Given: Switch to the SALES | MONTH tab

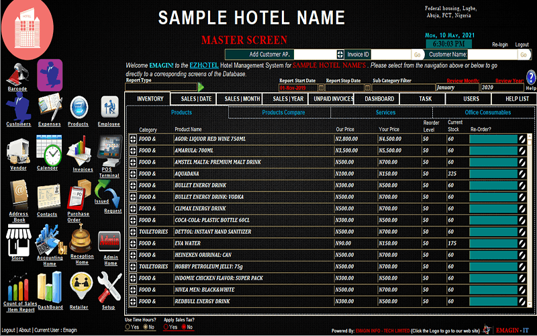Looking at the screenshot, I should point(242,99).
